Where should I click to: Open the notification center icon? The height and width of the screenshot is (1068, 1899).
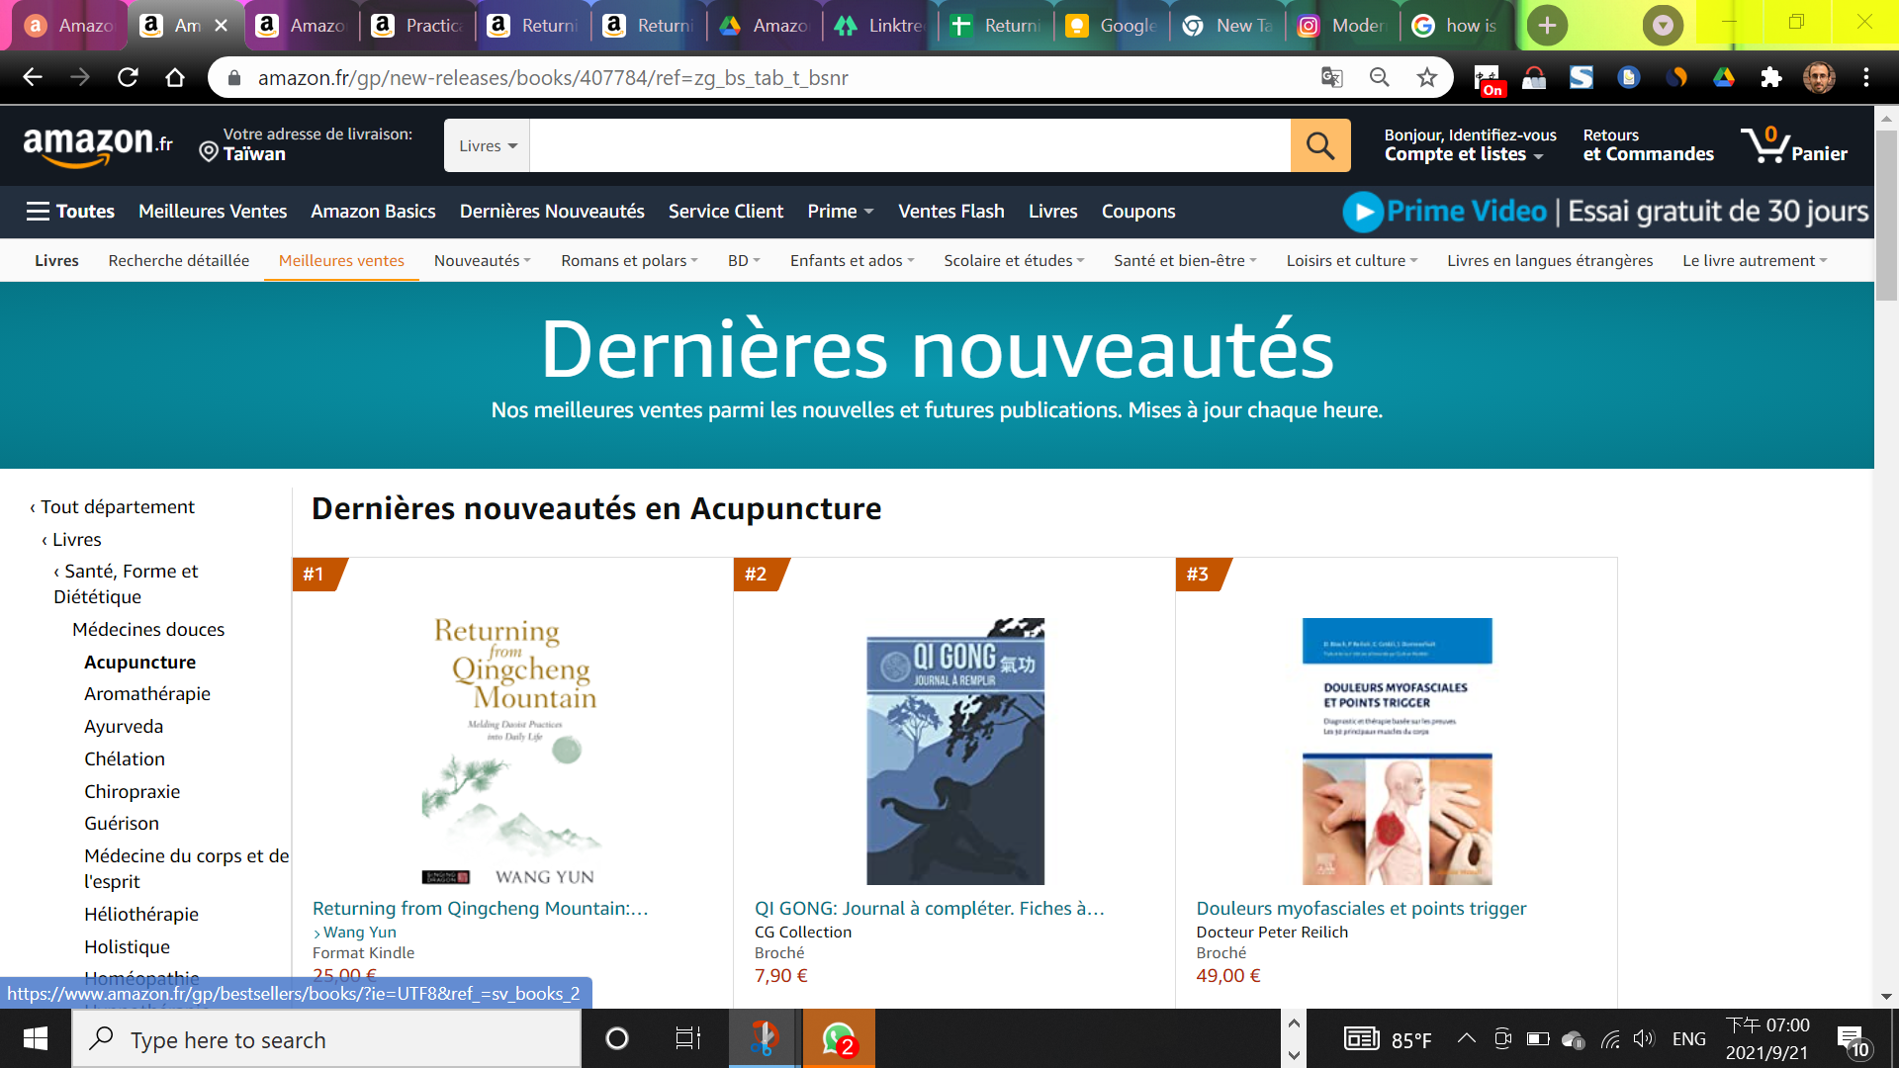pyautogui.click(x=1853, y=1040)
